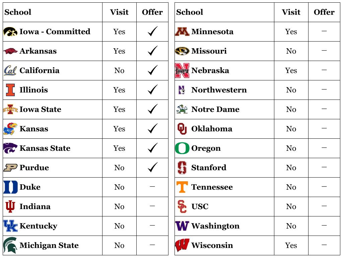Screen dimensions: 342x258
Task: Click the offer checkmark for Arkansas
Action: pyautogui.click(x=152, y=51)
